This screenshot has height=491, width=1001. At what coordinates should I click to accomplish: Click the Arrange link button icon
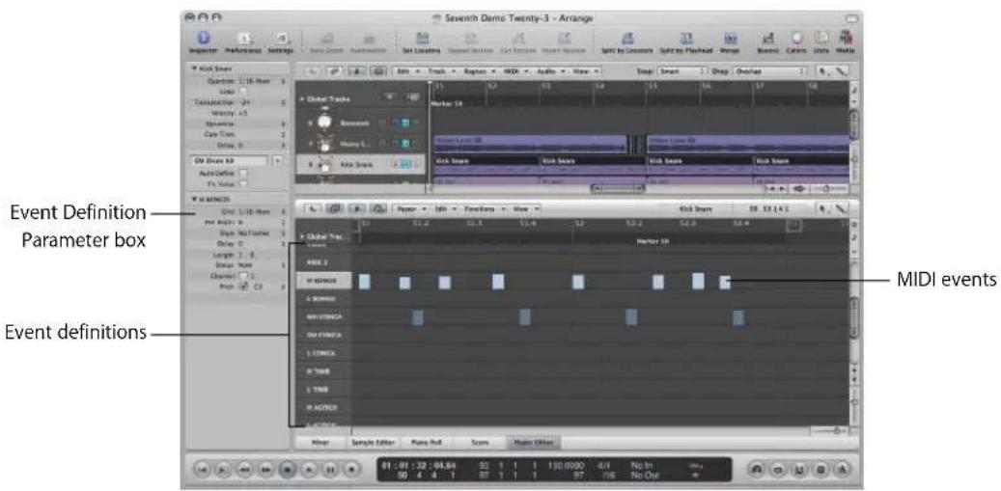(334, 72)
